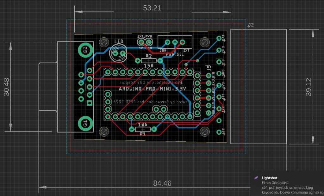
Task: Click the CMD pin label
Action: point(223,50)
